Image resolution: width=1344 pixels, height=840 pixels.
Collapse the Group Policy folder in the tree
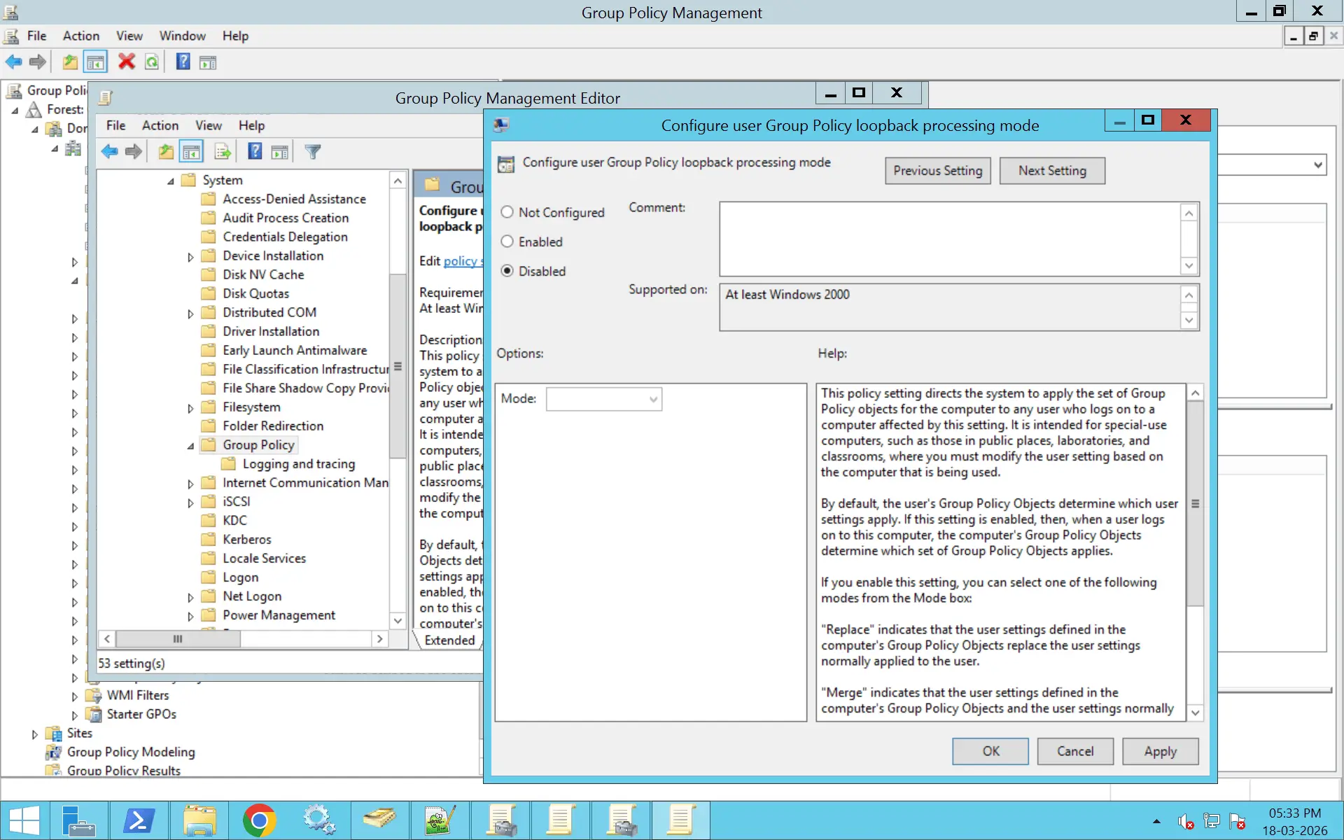click(190, 445)
